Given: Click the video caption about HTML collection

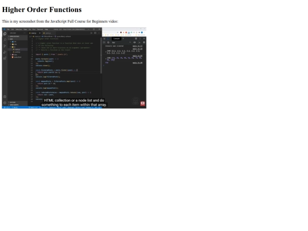Looking at the screenshot, I should click(x=74, y=103).
